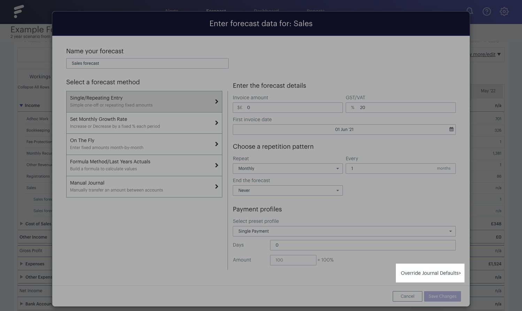Click the GST/VAT percentage field

[401, 108]
